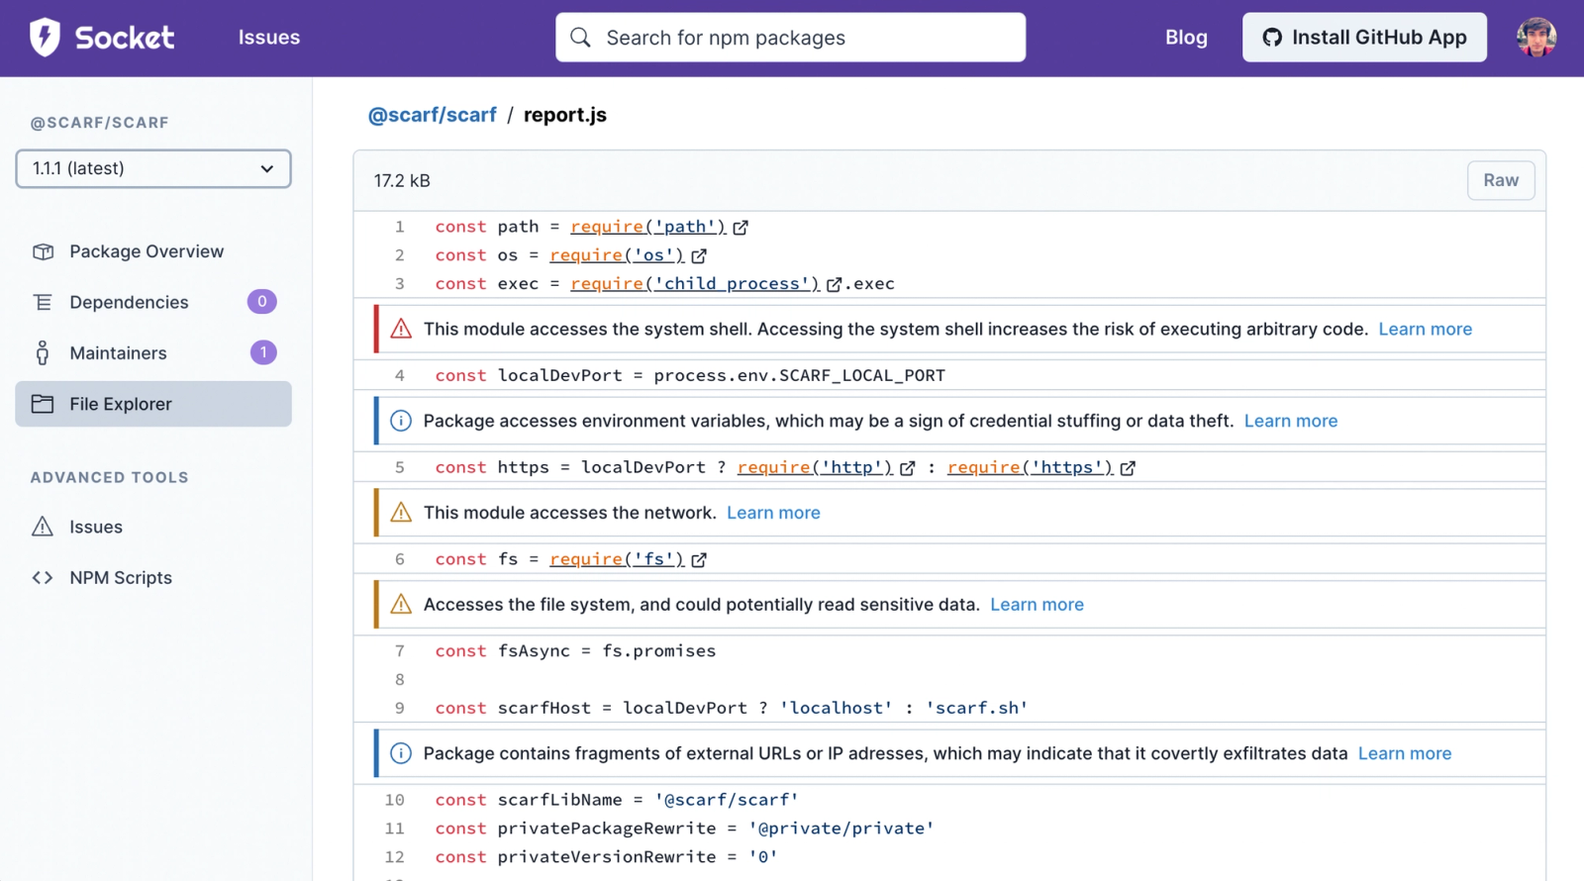Open external link icon after require('os')
This screenshot has height=881, width=1584.
click(699, 256)
